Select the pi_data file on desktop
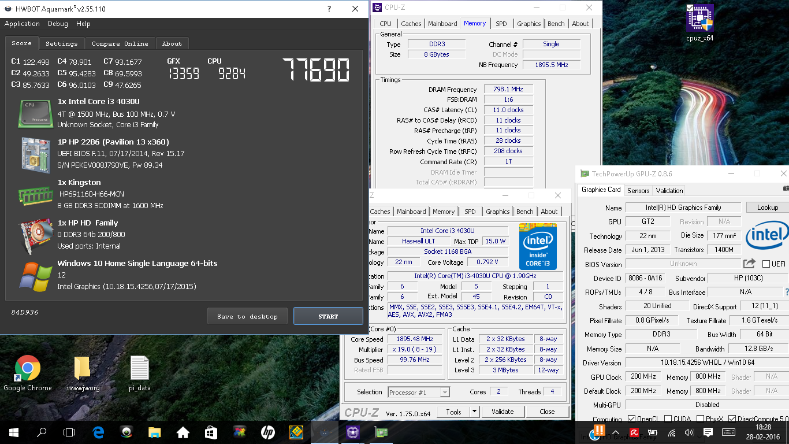789x444 pixels. point(140,373)
